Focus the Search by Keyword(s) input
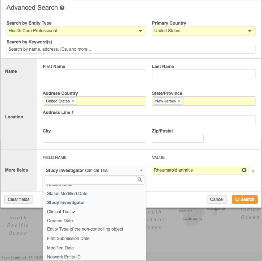This screenshot has width=262, height=261. [131, 49]
